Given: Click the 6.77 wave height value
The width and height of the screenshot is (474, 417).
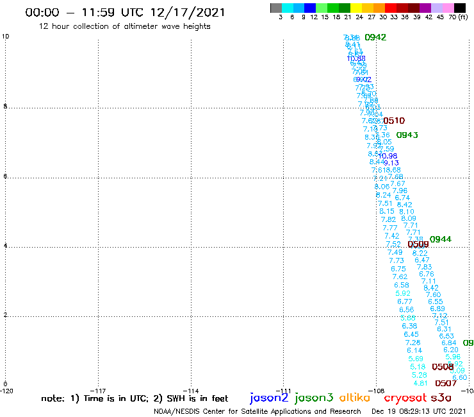Looking at the screenshot, I should 405,302.
